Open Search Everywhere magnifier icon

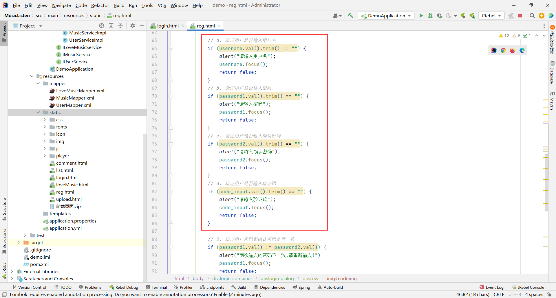532,16
